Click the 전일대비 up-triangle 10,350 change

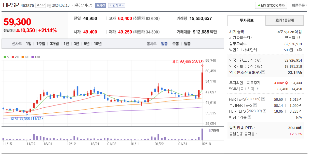tap(25, 31)
